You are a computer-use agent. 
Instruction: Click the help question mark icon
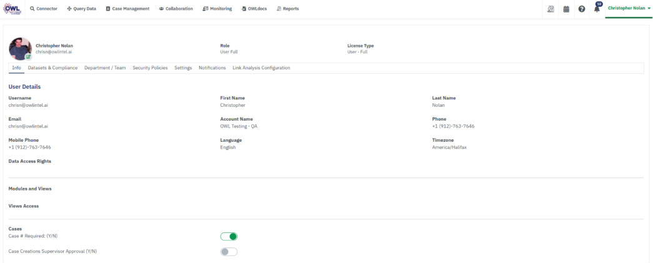point(582,9)
